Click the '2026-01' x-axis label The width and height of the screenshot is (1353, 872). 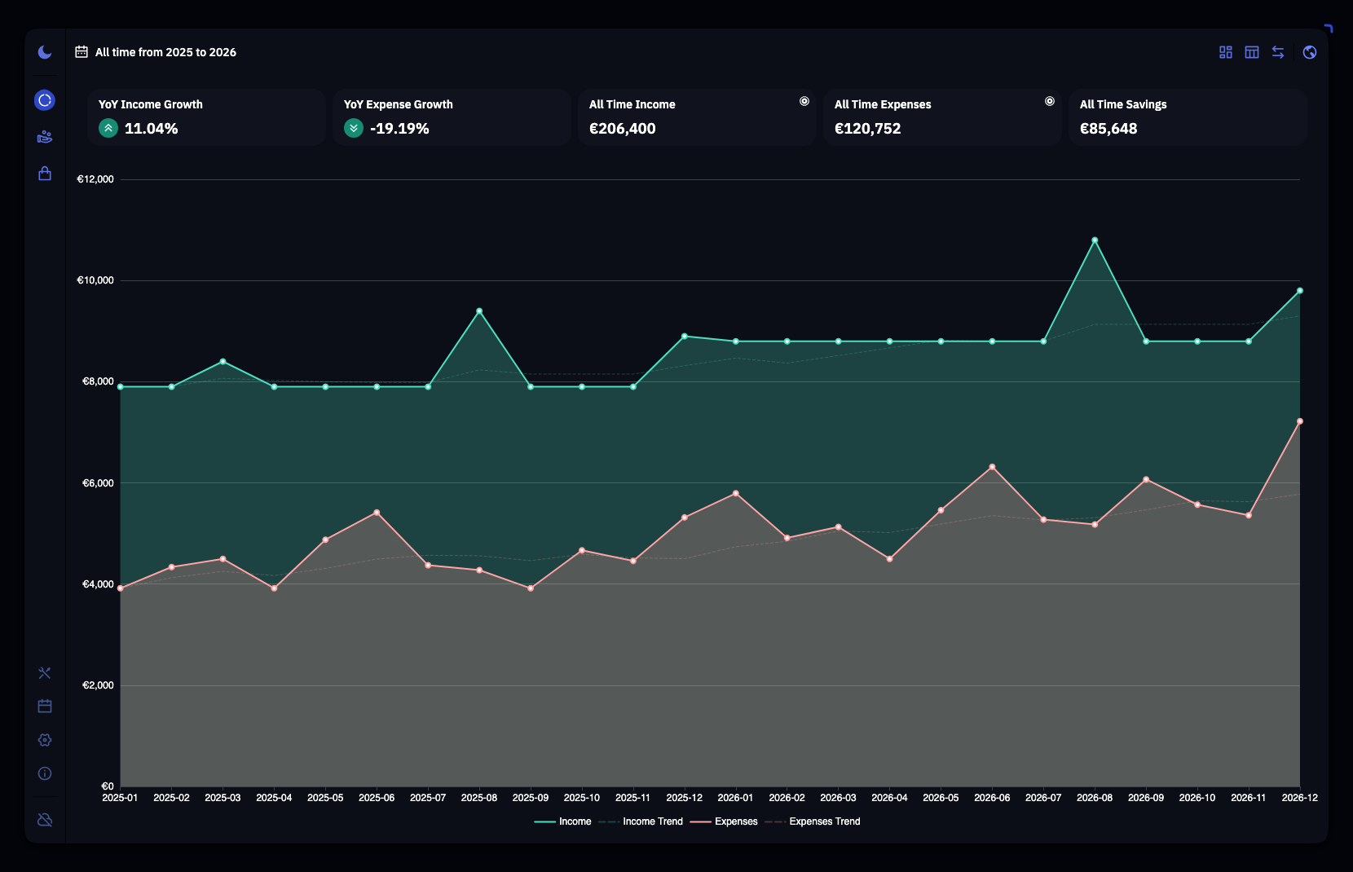[735, 798]
